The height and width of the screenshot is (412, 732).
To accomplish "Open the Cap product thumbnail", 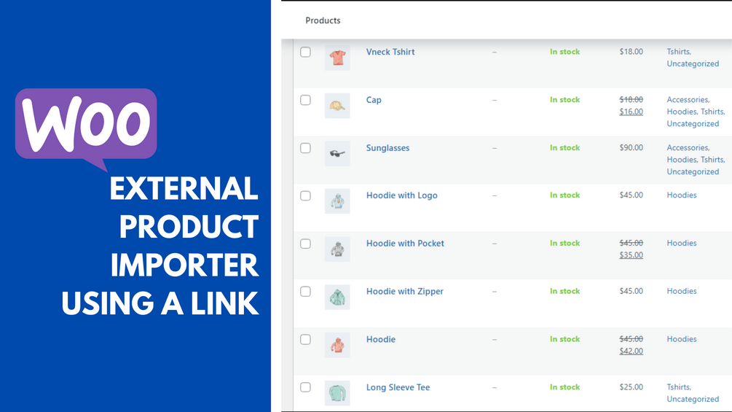I will point(337,106).
